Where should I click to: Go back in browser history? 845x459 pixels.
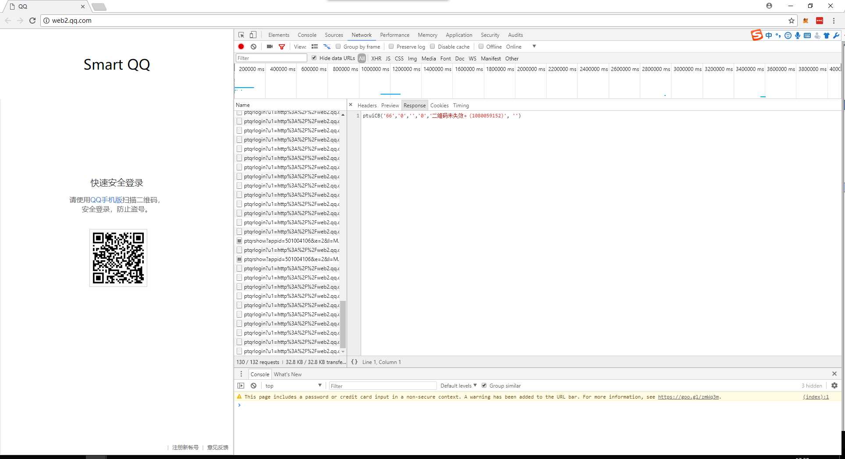click(8, 21)
